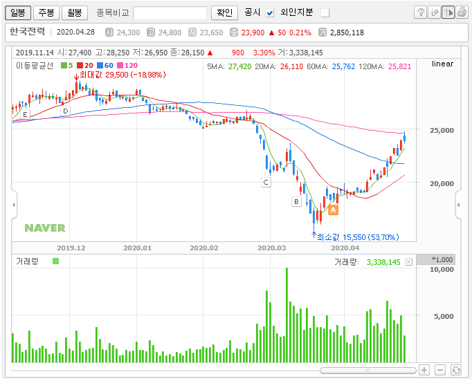Toggle the 60-day moving average swatch
Screen dimensions: 472x379
tap(100, 65)
